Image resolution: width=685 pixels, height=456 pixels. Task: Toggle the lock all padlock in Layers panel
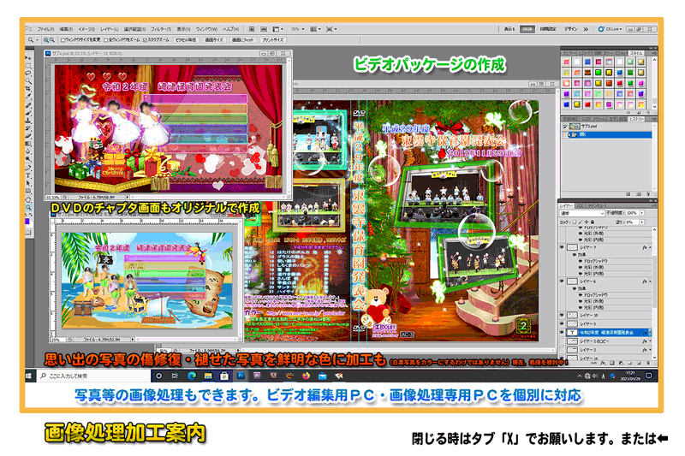pos(593,222)
